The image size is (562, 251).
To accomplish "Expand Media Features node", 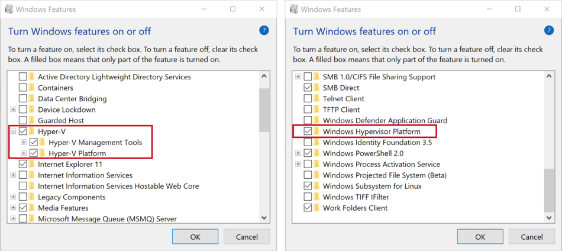I will tap(13, 208).
